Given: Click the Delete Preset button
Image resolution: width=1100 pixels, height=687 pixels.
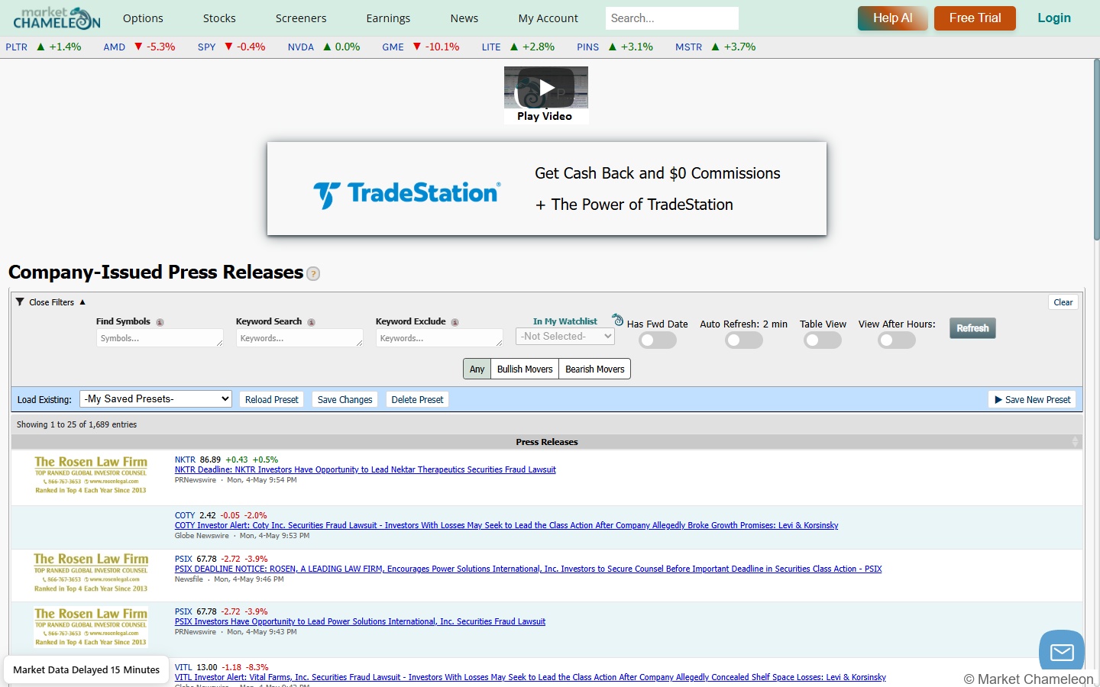Looking at the screenshot, I should tap(417, 399).
